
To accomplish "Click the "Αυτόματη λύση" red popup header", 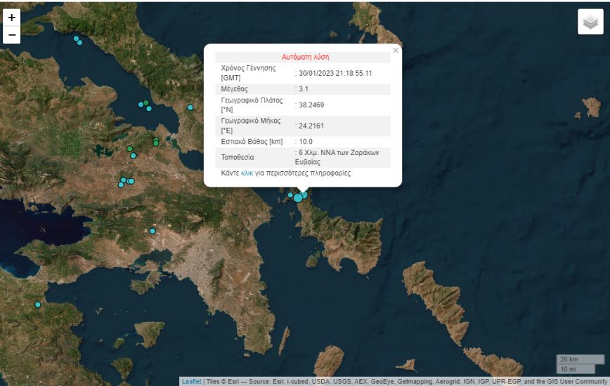I will 305,57.
